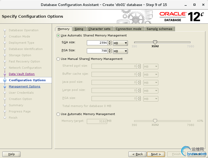Click the Large pool size field
Screen dimensions: 208x158
[114, 91]
